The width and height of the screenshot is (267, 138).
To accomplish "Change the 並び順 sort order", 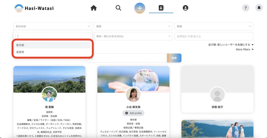I will point(231,45).
